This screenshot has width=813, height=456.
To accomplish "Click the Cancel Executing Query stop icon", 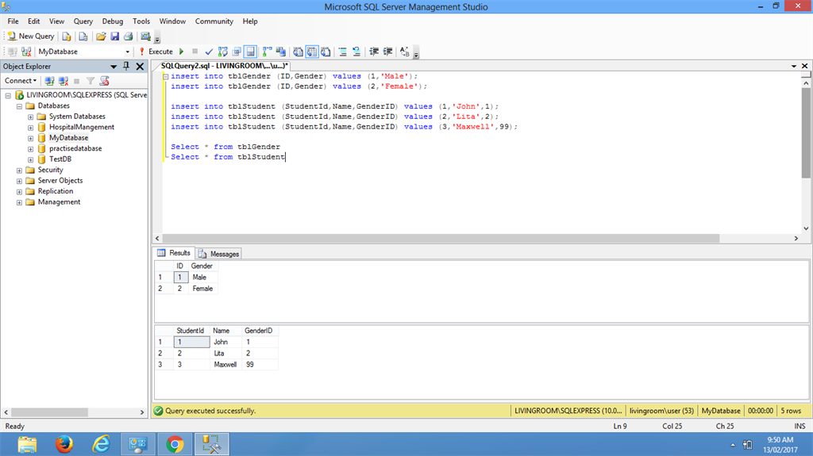I will [195, 52].
